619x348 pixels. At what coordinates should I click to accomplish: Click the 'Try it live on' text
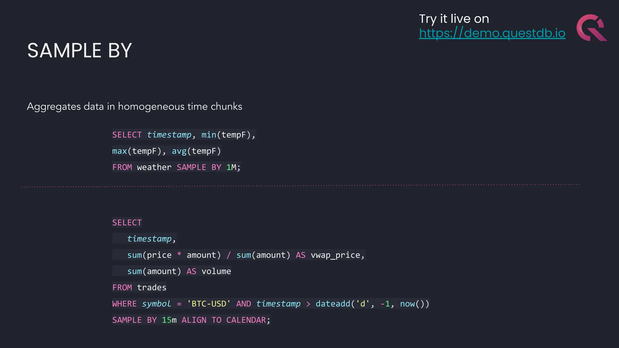(x=454, y=19)
